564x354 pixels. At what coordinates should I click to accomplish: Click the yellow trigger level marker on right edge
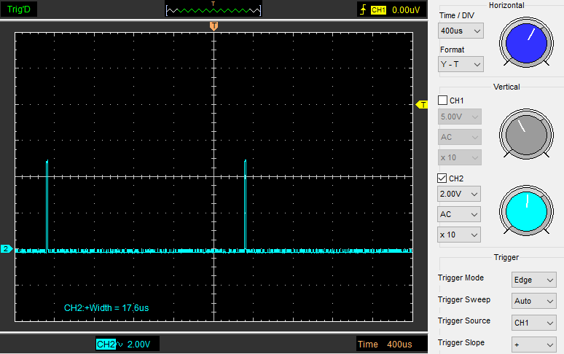pos(421,105)
